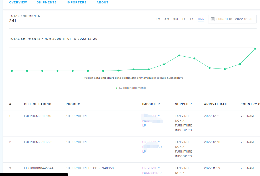
Task: Select the 3M time range
Action: point(167,19)
